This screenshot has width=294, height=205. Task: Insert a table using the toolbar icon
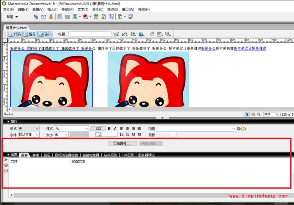pos(60,17)
